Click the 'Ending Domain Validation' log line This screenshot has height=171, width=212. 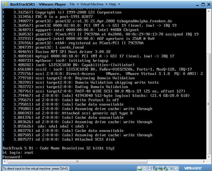[65, 87]
